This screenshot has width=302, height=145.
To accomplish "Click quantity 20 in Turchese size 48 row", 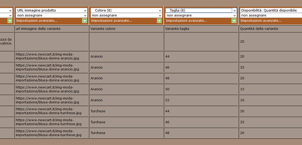I will pyautogui.click(x=242, y=133).
